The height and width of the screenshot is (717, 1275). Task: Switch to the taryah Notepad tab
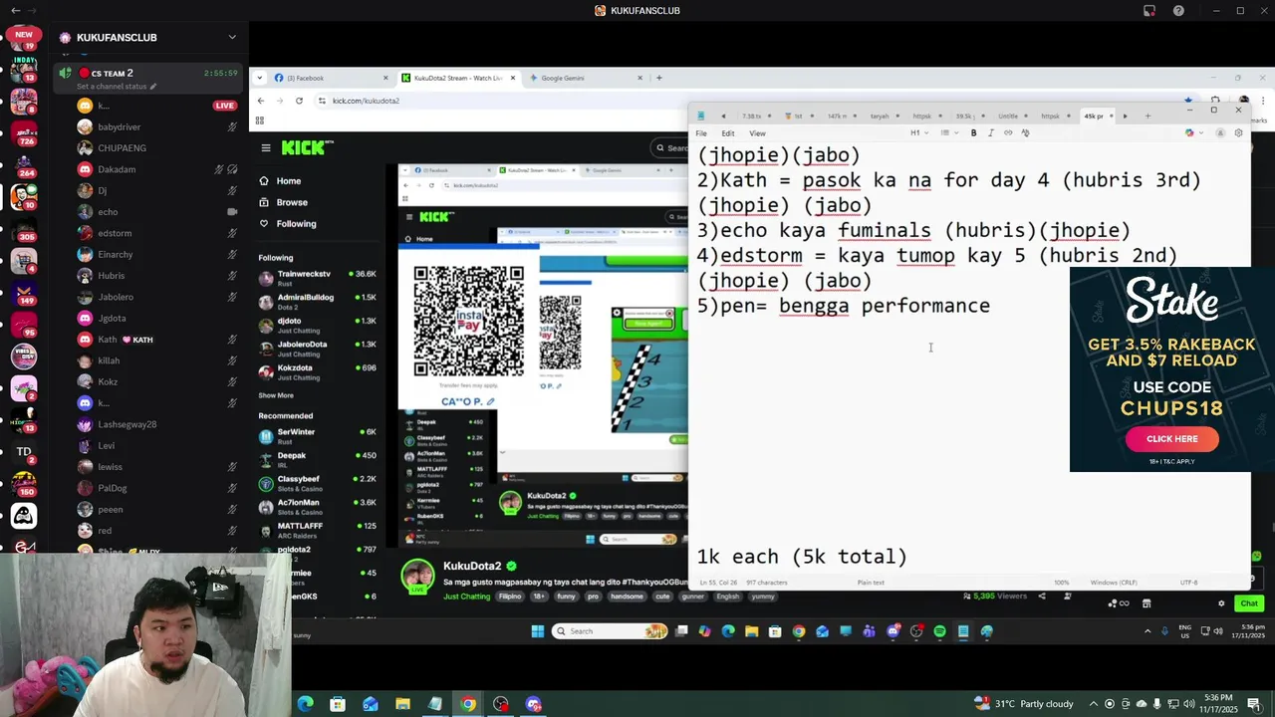click(x=879, y=116)
